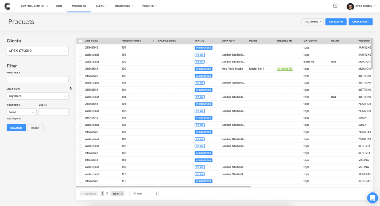Open the Jobs tab
Viewport: 380px width, 206px height.
point(59,6)
